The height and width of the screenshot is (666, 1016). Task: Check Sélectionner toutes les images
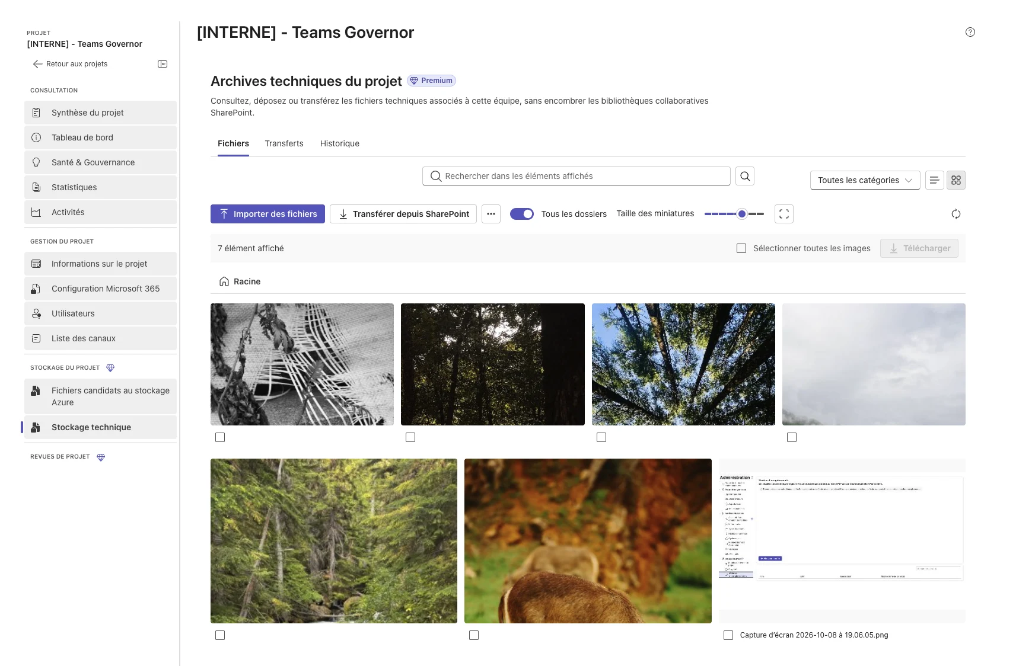[741, 248]
